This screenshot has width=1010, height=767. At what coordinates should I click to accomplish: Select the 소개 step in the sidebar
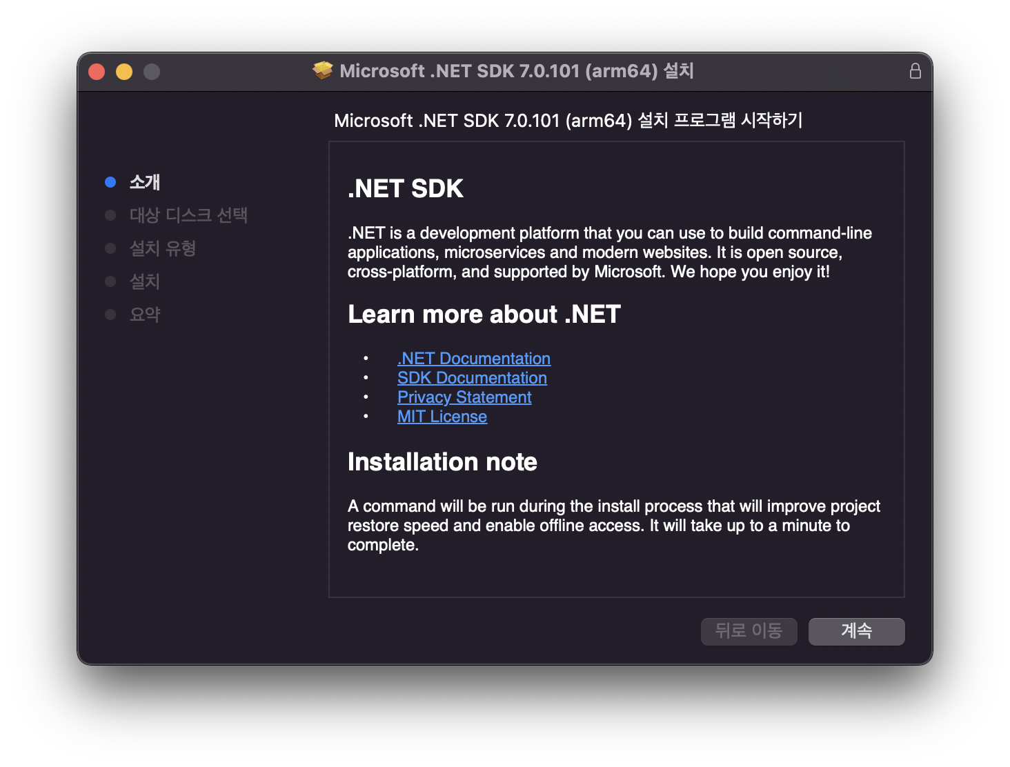pyautogui.click(x=145, y=182)
